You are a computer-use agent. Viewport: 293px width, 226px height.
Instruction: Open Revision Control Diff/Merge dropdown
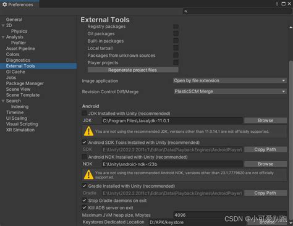pyautogui.click(x=230, y=91)
